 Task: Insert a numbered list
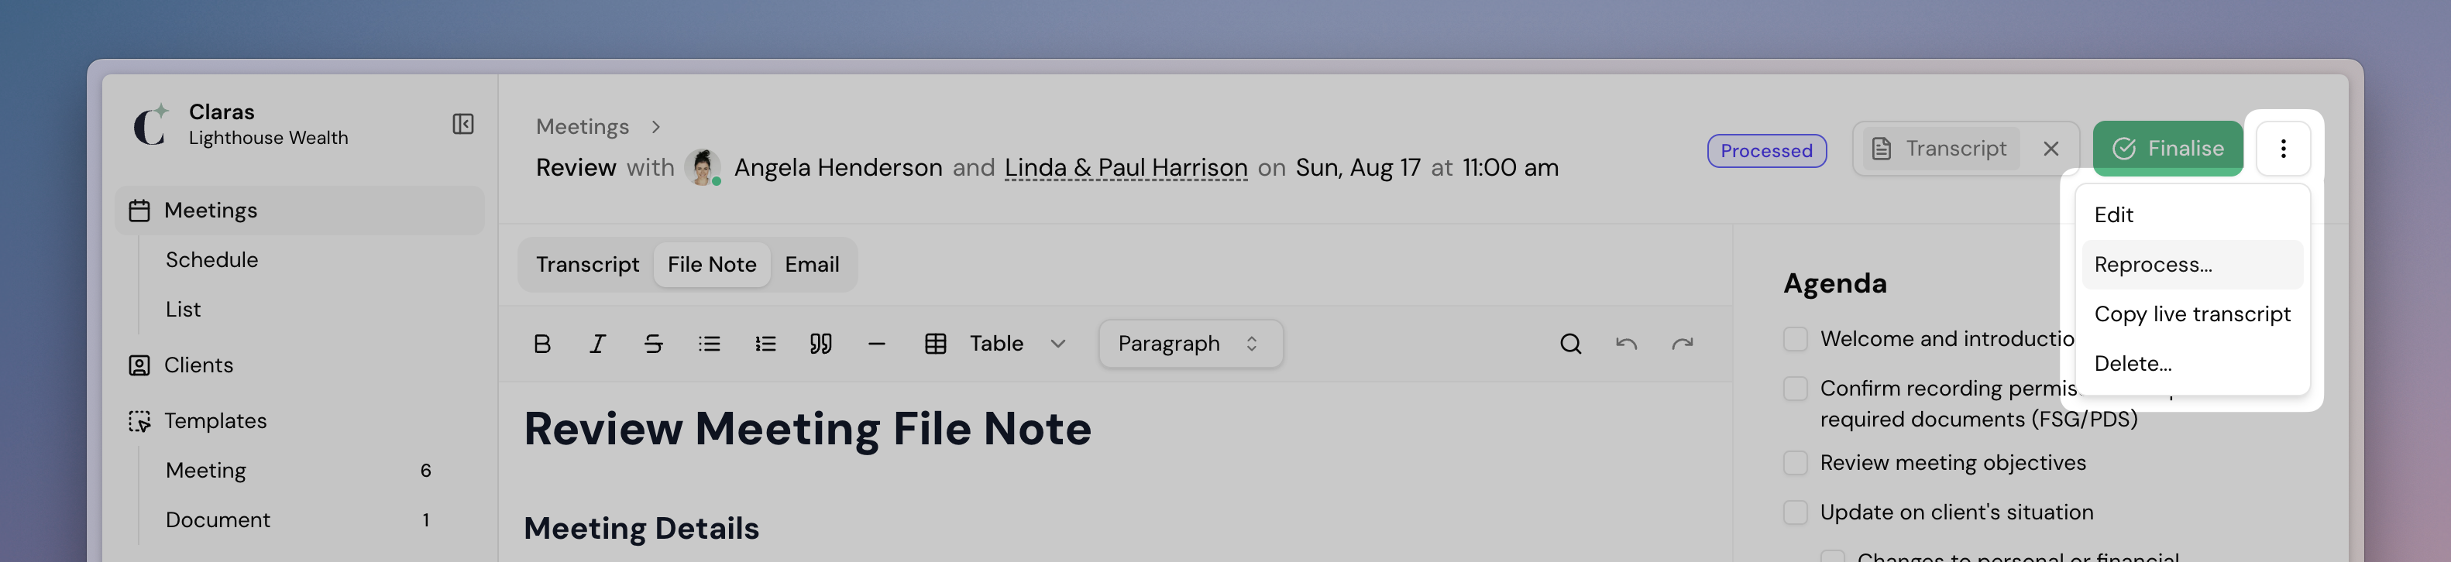click(x=765, y=343)
